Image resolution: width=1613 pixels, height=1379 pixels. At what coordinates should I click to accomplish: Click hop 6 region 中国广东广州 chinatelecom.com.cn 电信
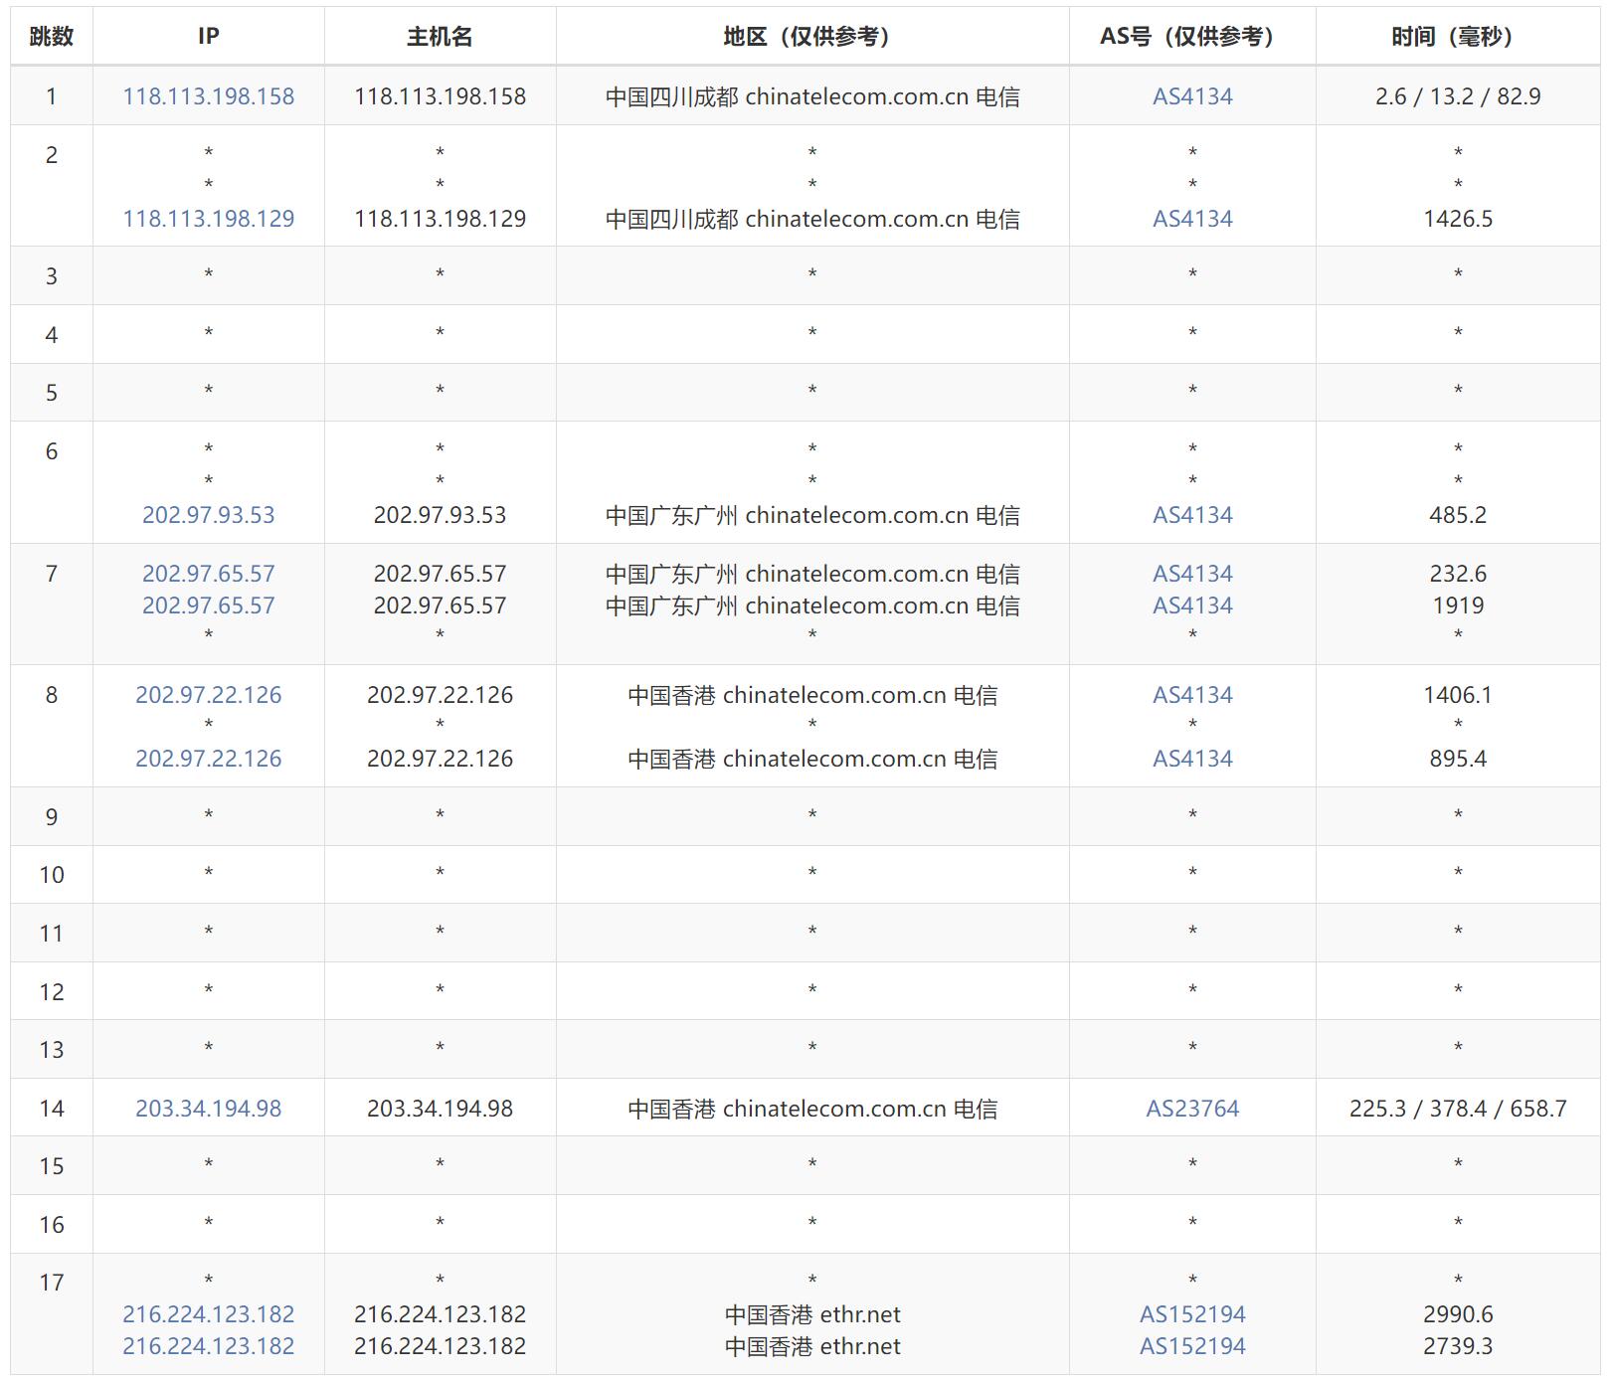point(812,515)
